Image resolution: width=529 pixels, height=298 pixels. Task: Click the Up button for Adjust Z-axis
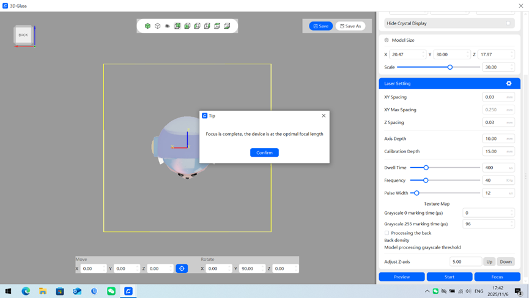tap(489, 262)
